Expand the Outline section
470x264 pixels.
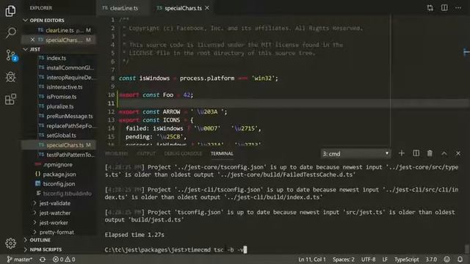coord(59,240)
